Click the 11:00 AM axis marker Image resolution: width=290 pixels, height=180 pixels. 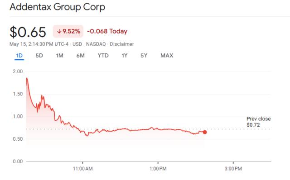82,169
